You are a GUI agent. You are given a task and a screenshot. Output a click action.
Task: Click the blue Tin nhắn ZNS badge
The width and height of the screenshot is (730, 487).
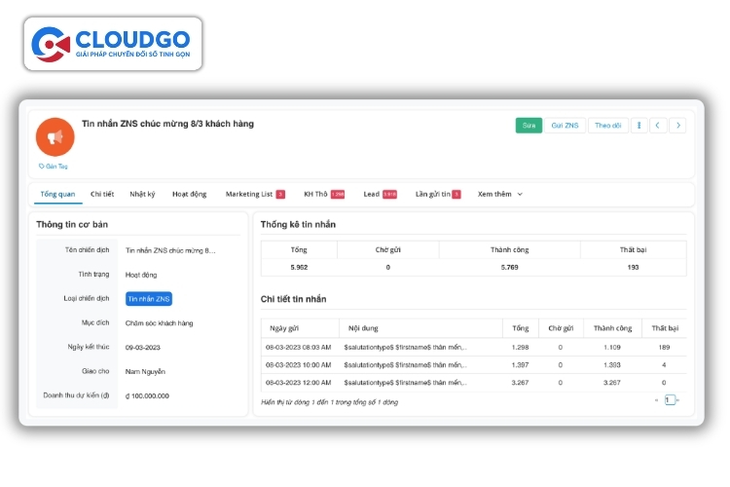(148, 299)
